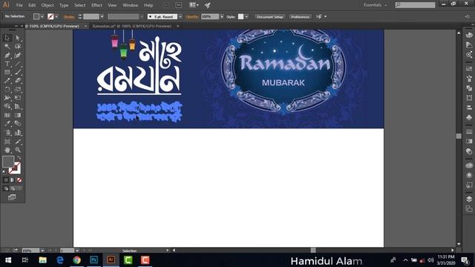Open Google Chrome from the taskbar
The image size is (475, 267).
click(x=77, y=260)
